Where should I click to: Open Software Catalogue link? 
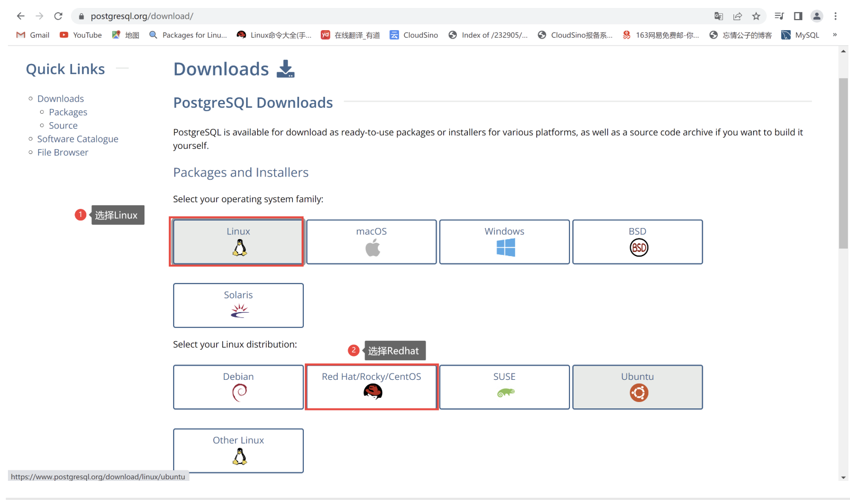coord(78,139)
